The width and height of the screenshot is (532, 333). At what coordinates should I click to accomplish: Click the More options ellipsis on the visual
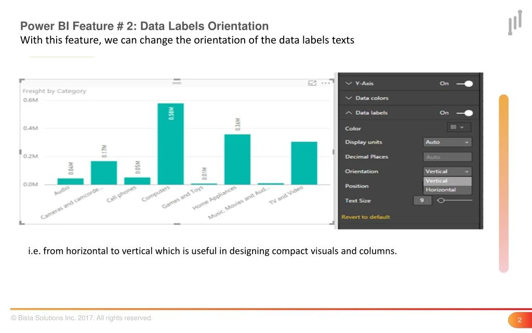coord(326,83)
